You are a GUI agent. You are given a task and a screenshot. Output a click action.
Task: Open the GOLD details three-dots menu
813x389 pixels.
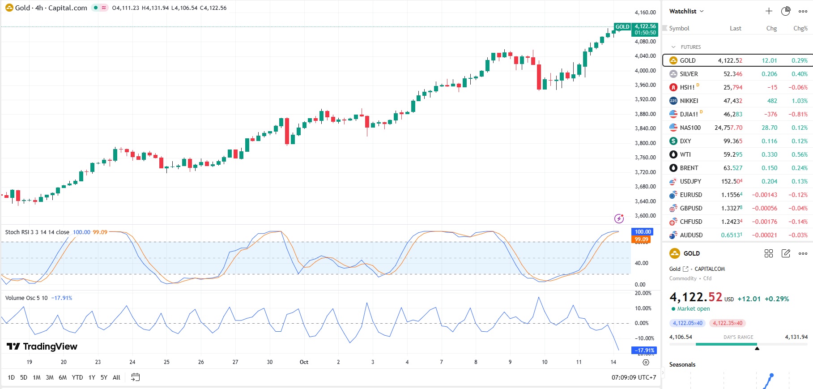(803, 253)
